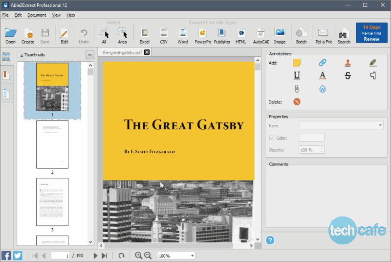Choose the Select All tool
This screenshot has height=262, width=391.
[104, 36]
